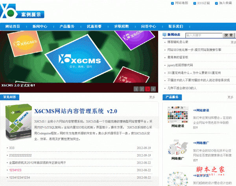Open 新闻中心 navigation item
Image resolution: width=236 pixels, height=186 pixels.
pos(40,26)
